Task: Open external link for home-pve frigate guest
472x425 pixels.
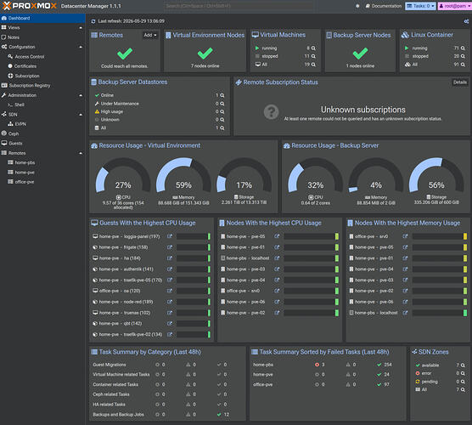Action: pos(170,247)
